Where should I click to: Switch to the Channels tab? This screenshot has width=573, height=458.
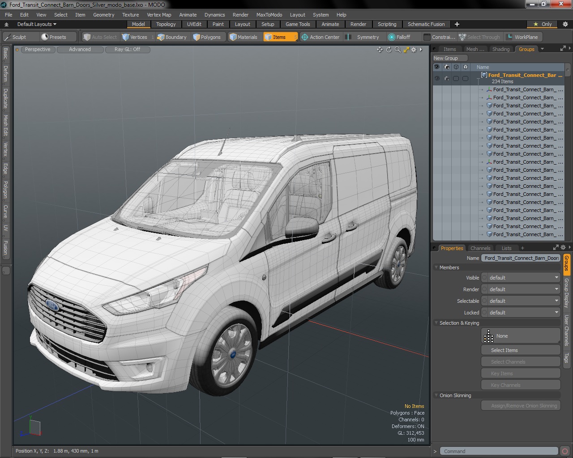(x=480, y=248)
